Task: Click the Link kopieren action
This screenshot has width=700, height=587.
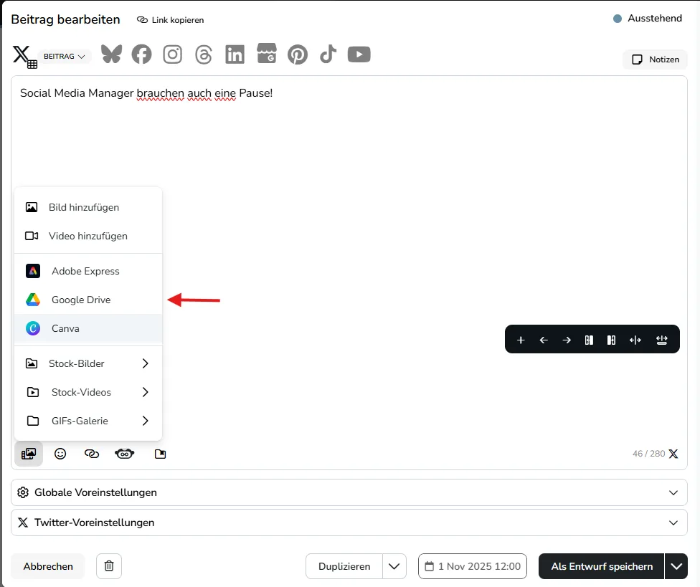Action: coord(170,19)
